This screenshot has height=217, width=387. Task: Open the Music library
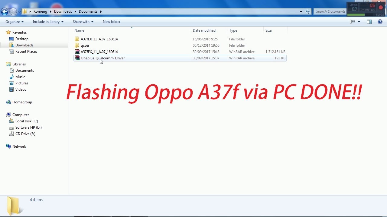pos(20,77)
